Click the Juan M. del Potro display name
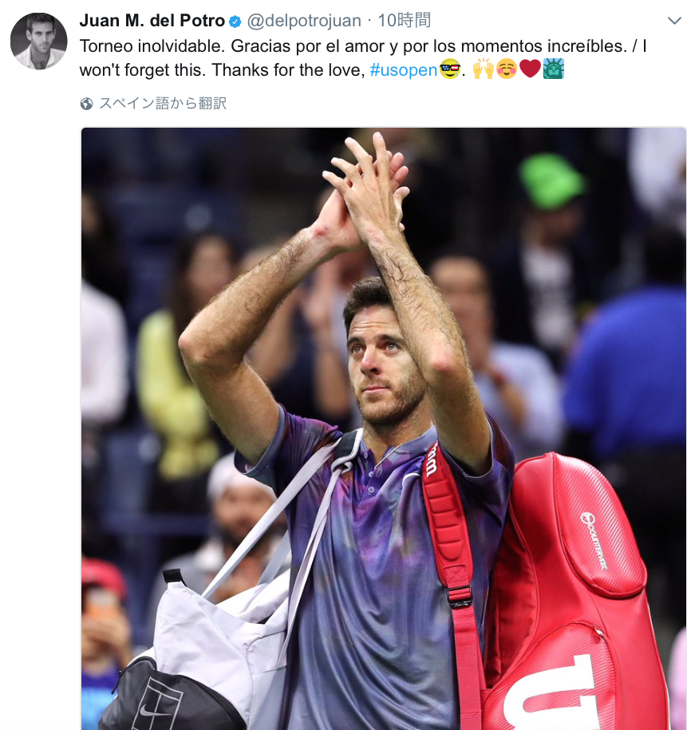Image resolution: width=687 pixels, height=730 pixels. [152, 21]
